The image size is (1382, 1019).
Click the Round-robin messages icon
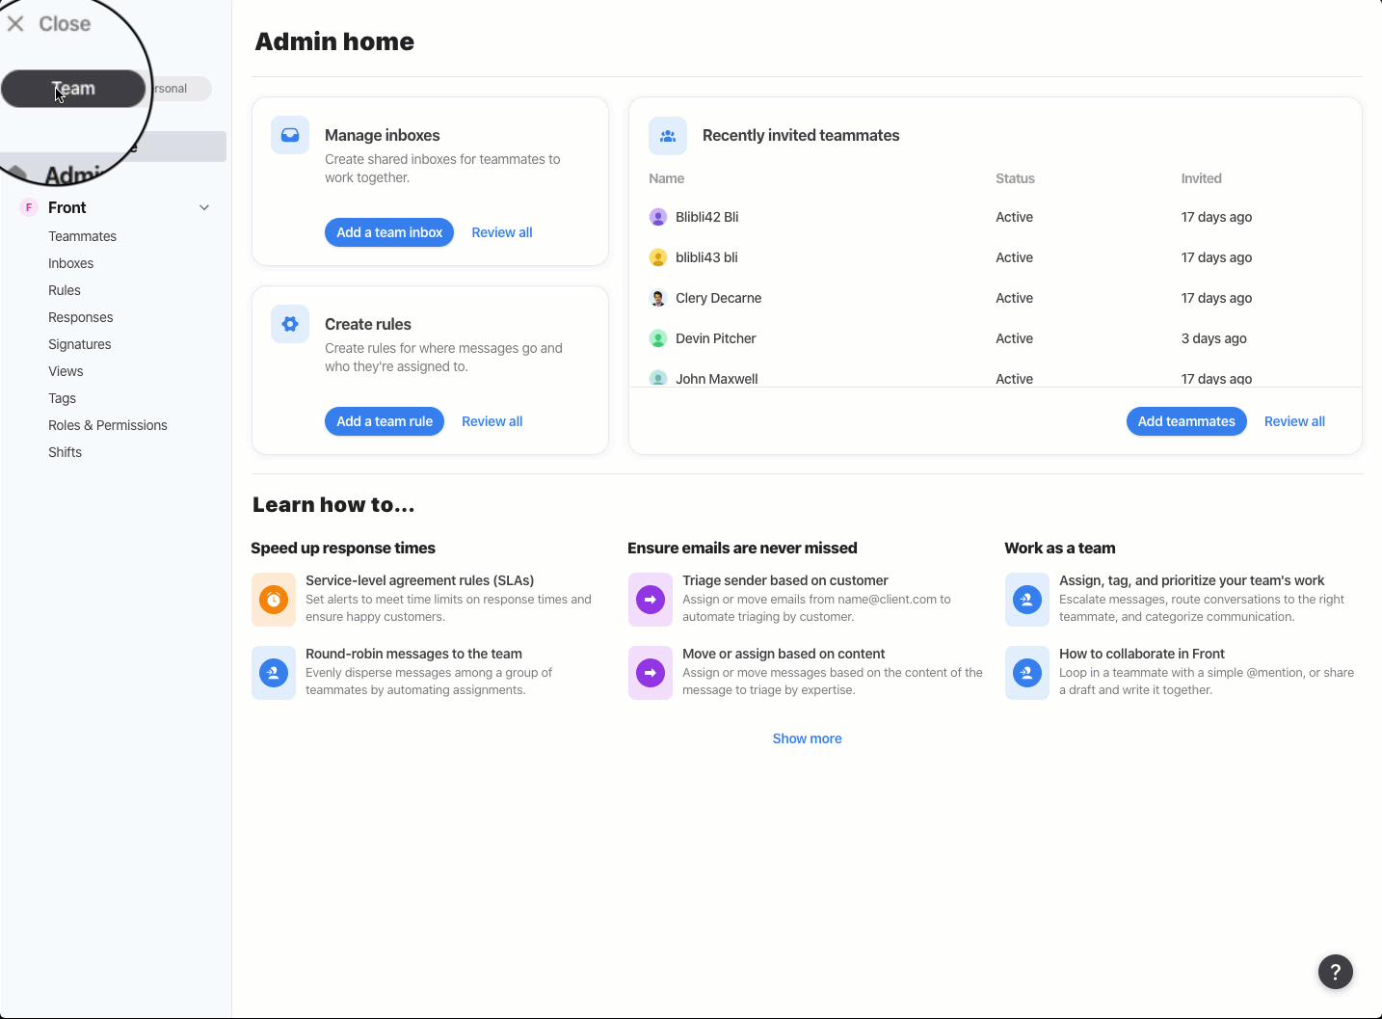pos(274,673)
